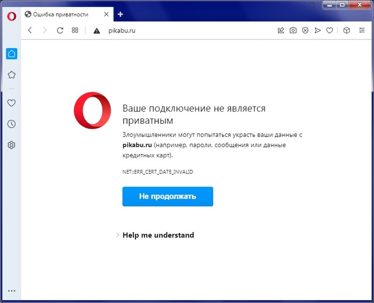Open sidebar bookmarks star icon
The width and height of the screenshot is (374, 303).
[11, 75]
